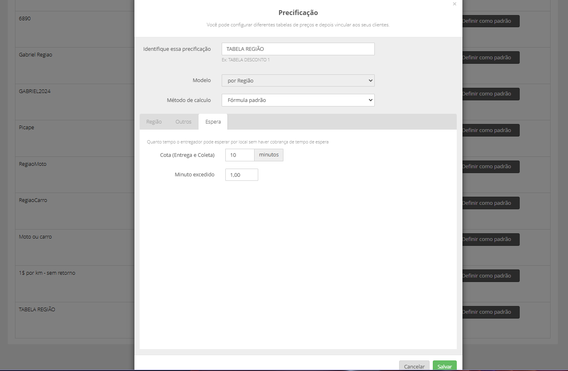Open the 1$ por km - sem retorno entry
Image resolution: width=568 pixels, height=371 pixels.
click(47, 273)
